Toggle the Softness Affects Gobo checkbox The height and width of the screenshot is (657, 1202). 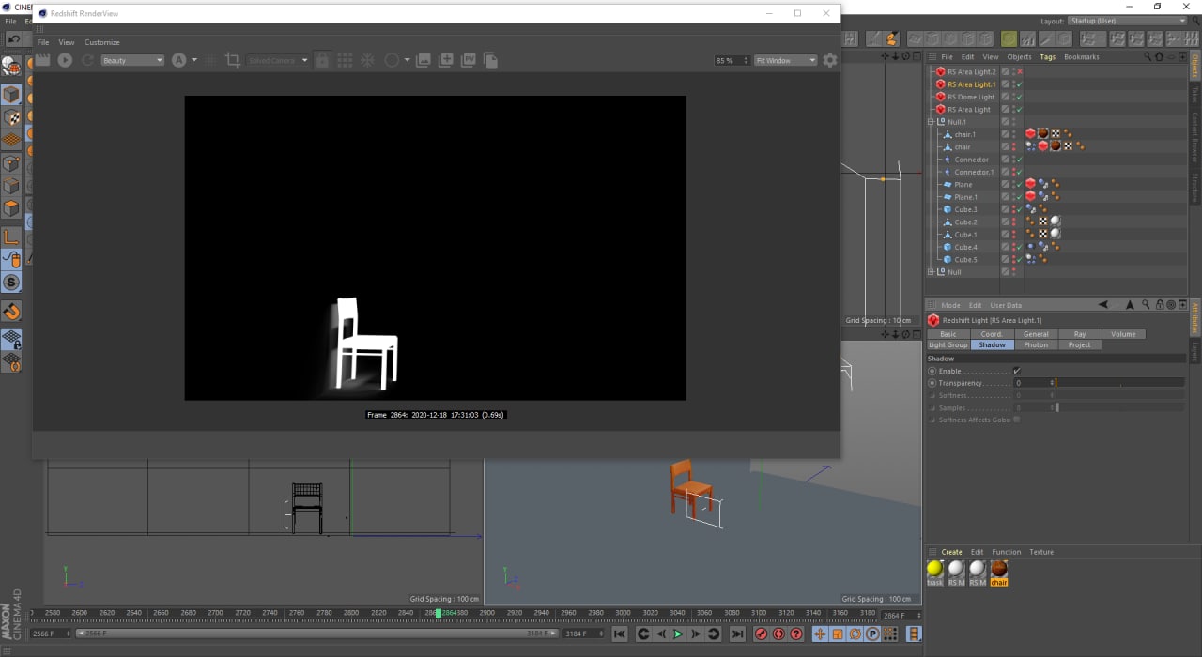click(1016, 420)
